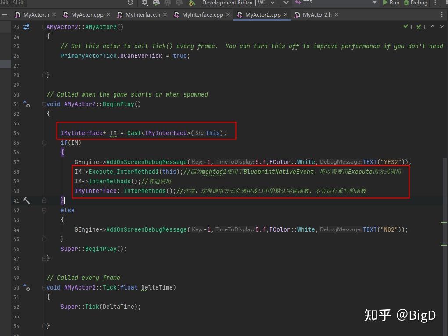
Task: Open the toolbar settings gear
Action: tap(145, 3)
